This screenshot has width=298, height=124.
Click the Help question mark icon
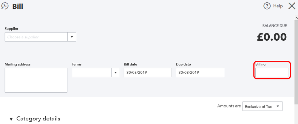267,6
